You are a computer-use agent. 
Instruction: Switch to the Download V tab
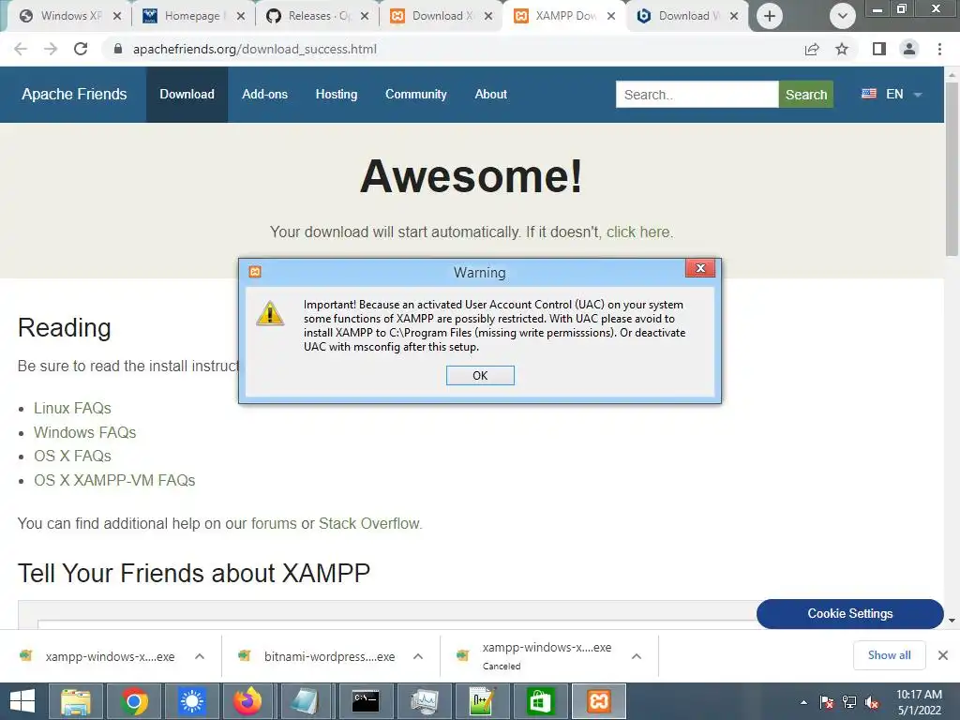[x=687, y=16]
